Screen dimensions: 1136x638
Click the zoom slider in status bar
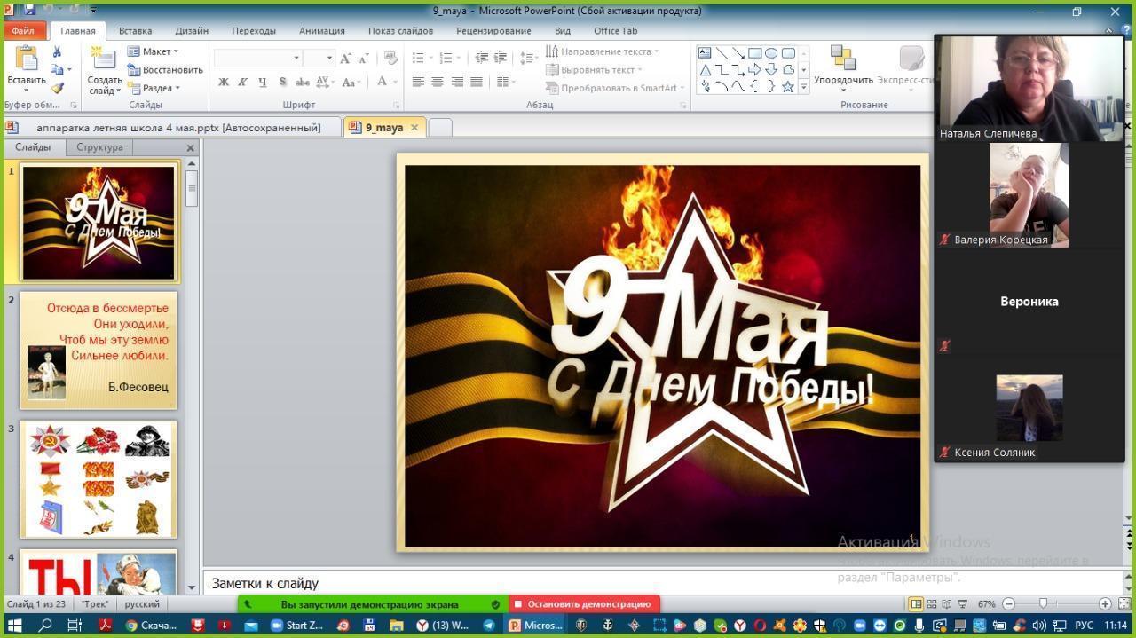[1044, 604]
